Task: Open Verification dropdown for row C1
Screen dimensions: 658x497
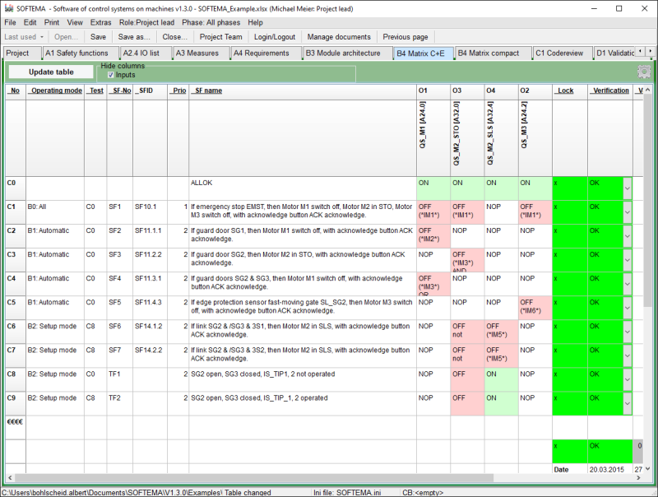Action: coord(626,212)
